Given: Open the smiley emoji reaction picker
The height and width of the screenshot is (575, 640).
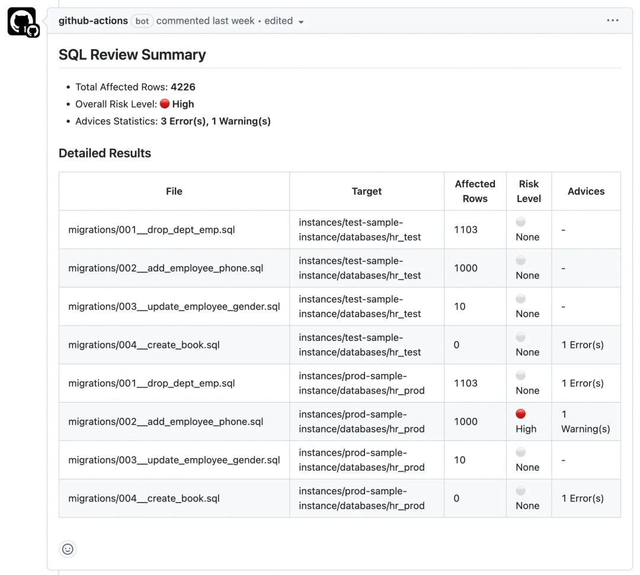Looking at the screenshot, I should (68, 549).
